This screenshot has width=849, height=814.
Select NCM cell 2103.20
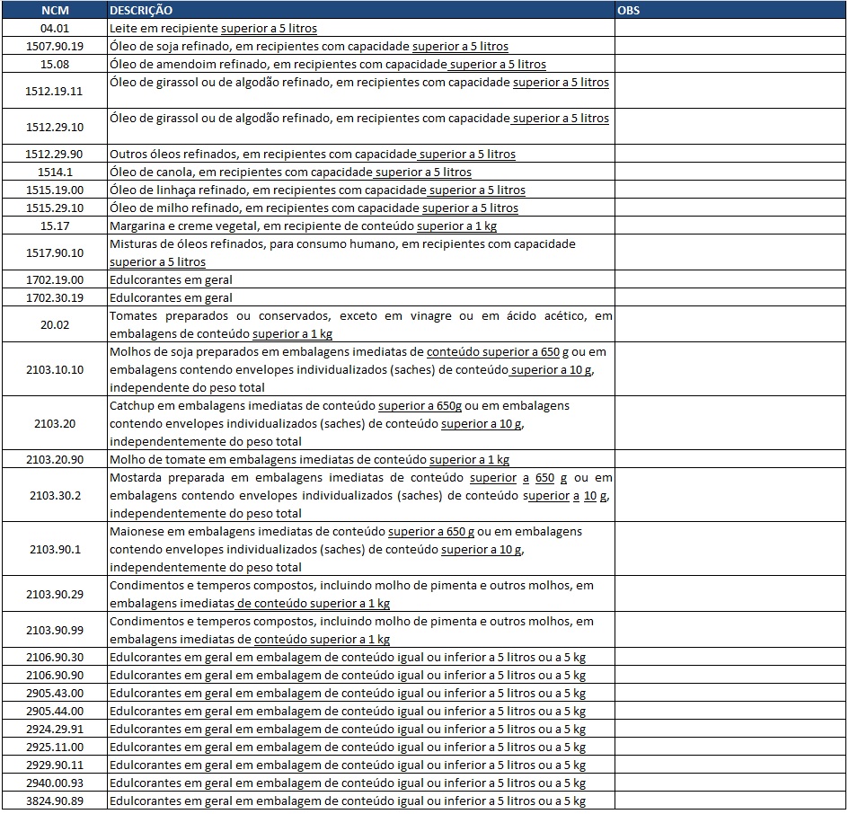(55, 423)
